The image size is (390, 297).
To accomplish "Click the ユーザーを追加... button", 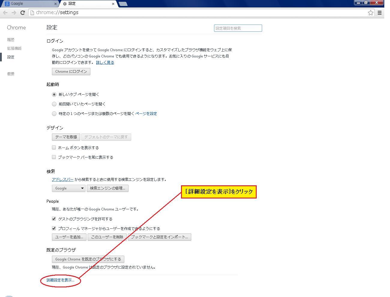I will click(69, 237).
